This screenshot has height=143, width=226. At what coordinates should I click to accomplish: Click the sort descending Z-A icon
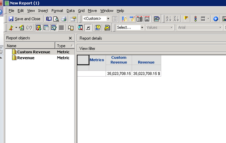(176, 19)
